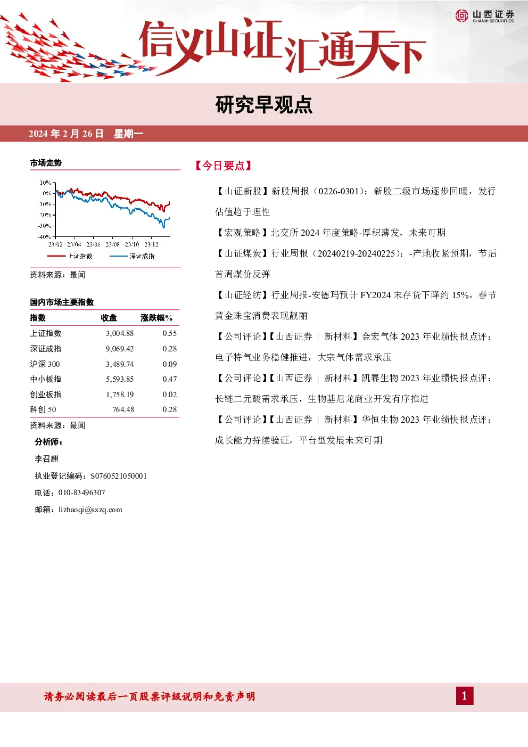Screen dimensions: 528x747
Task: Click phone number 010-83496307
Action: (x=82, y=493)
